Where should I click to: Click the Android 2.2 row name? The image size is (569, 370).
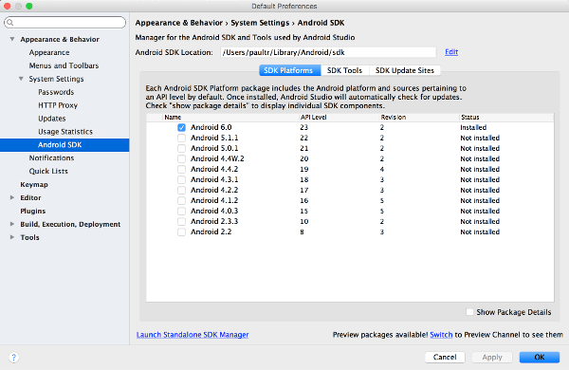(211, 232)
